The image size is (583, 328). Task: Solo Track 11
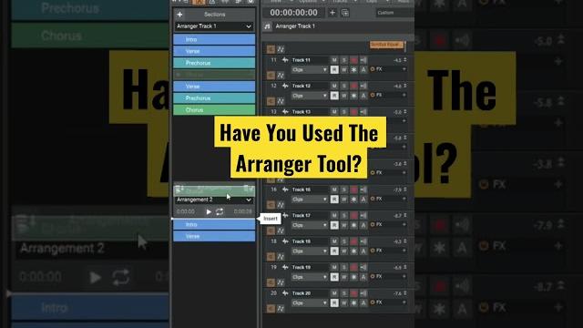click(x=344, y=60)
